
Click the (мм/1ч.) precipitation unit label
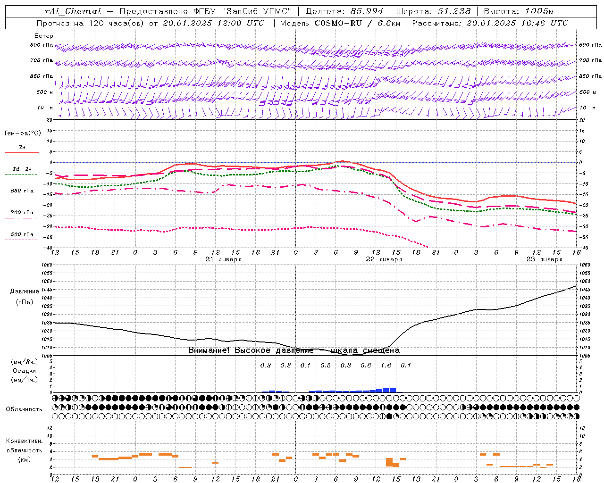(25, 380)
